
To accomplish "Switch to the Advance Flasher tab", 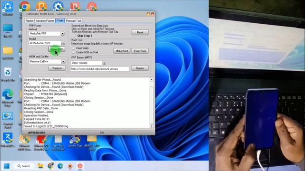I will [45, 21].
